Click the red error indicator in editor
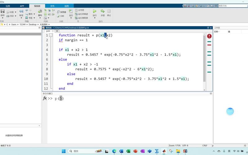 pyautogui.click(x=209, y=36)
